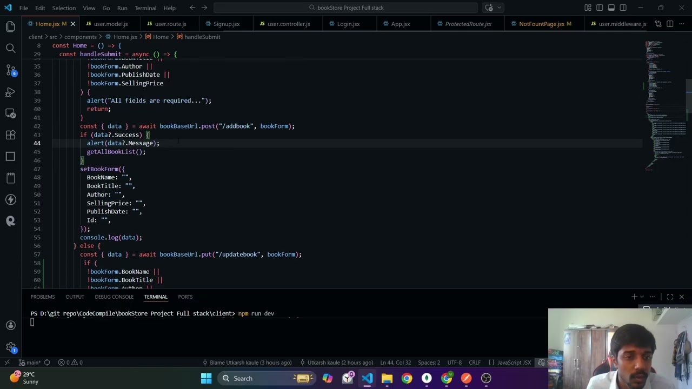This screenshot has width=692, height=389.
Task: Show the OUTPUT panel tab
Action: 75,297
